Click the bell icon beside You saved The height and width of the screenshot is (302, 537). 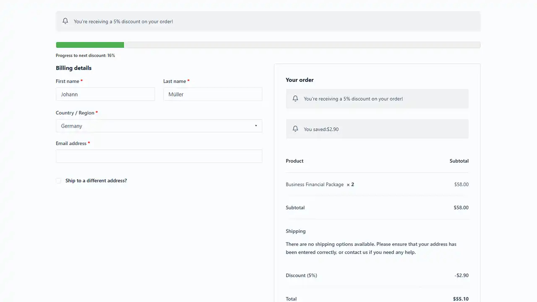[x=295, y=129]
